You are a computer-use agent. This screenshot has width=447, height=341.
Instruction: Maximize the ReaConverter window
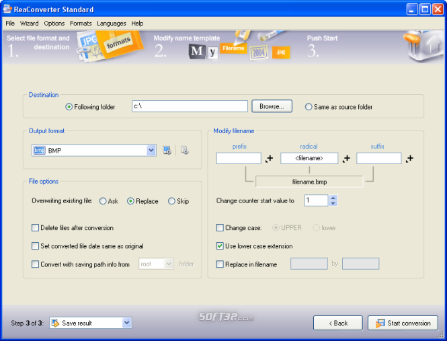pos(425,9)
